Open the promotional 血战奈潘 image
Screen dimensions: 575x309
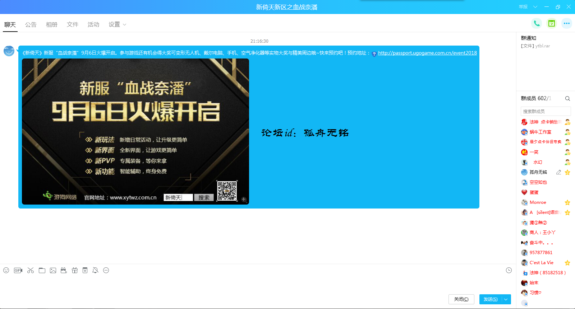click(x=135, y=132)
